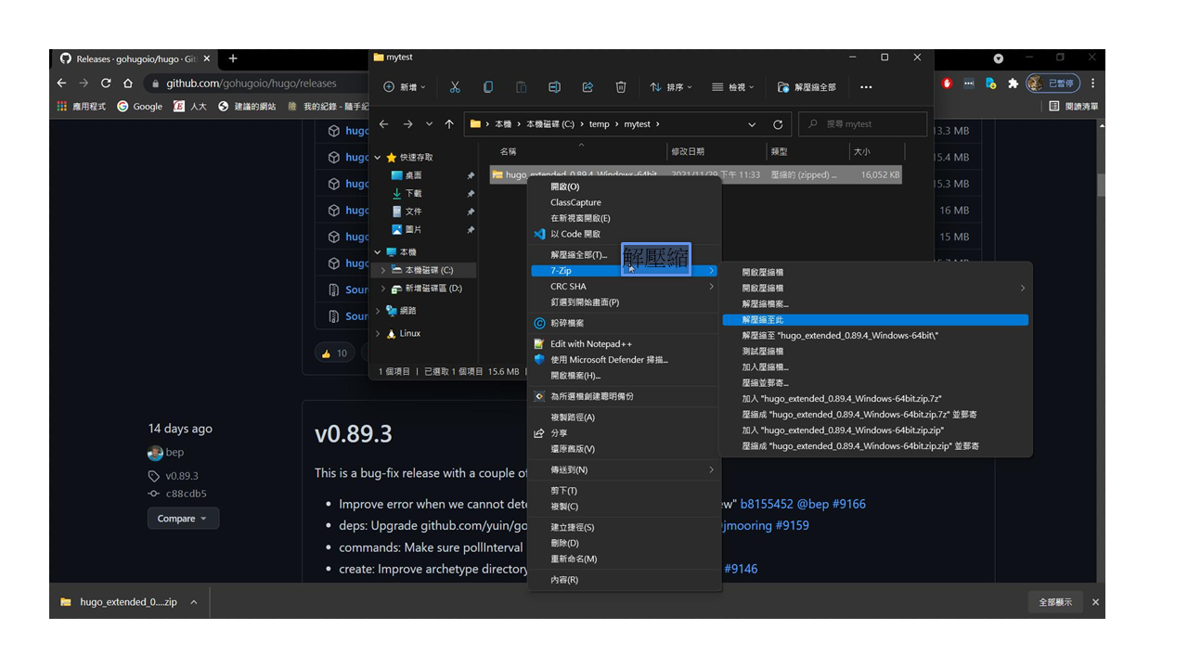The image size is (1188, 668).
Task: Reload the Chrome page
Action: [106, 83]
